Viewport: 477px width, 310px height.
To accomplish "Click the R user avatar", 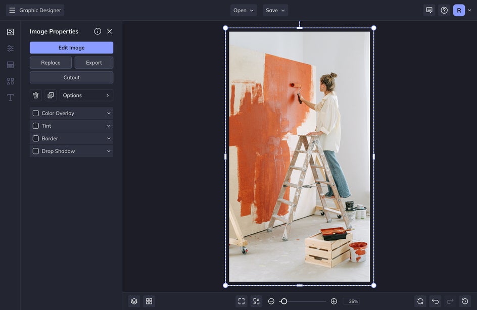I will point(459,10).
